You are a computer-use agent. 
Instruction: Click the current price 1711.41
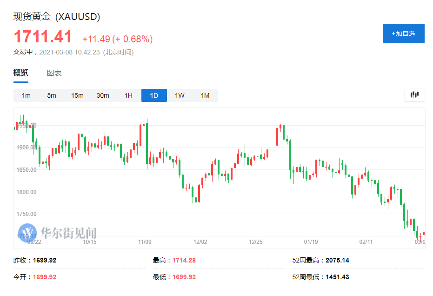click(x=43, y=37)
